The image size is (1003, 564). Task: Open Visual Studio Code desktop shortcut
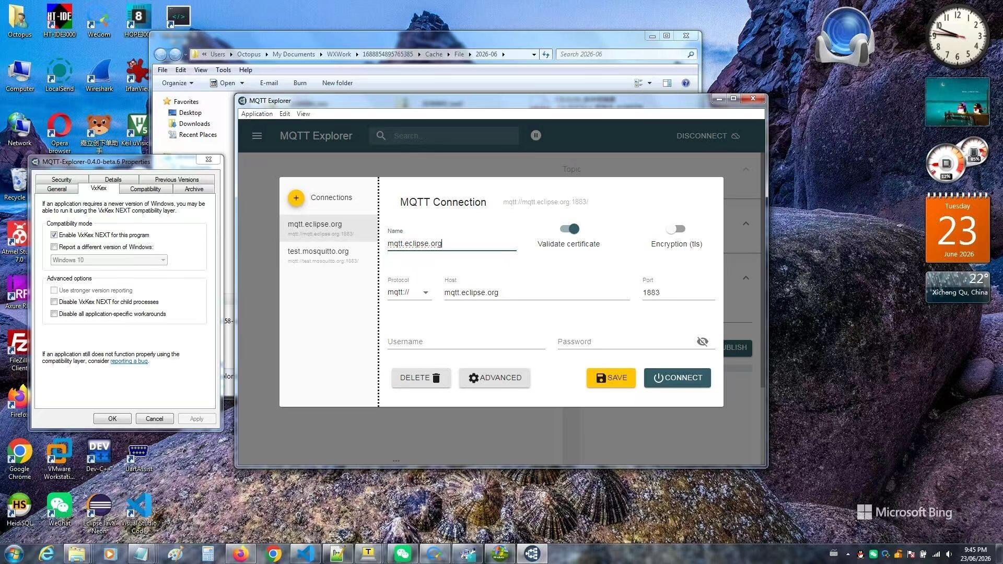[138, 514]
